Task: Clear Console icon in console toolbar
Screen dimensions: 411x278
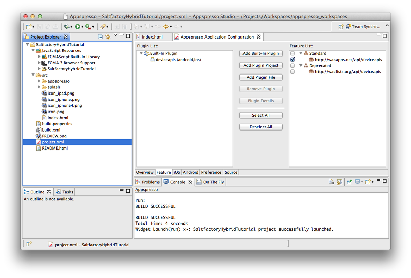Action: click(331, 182)
